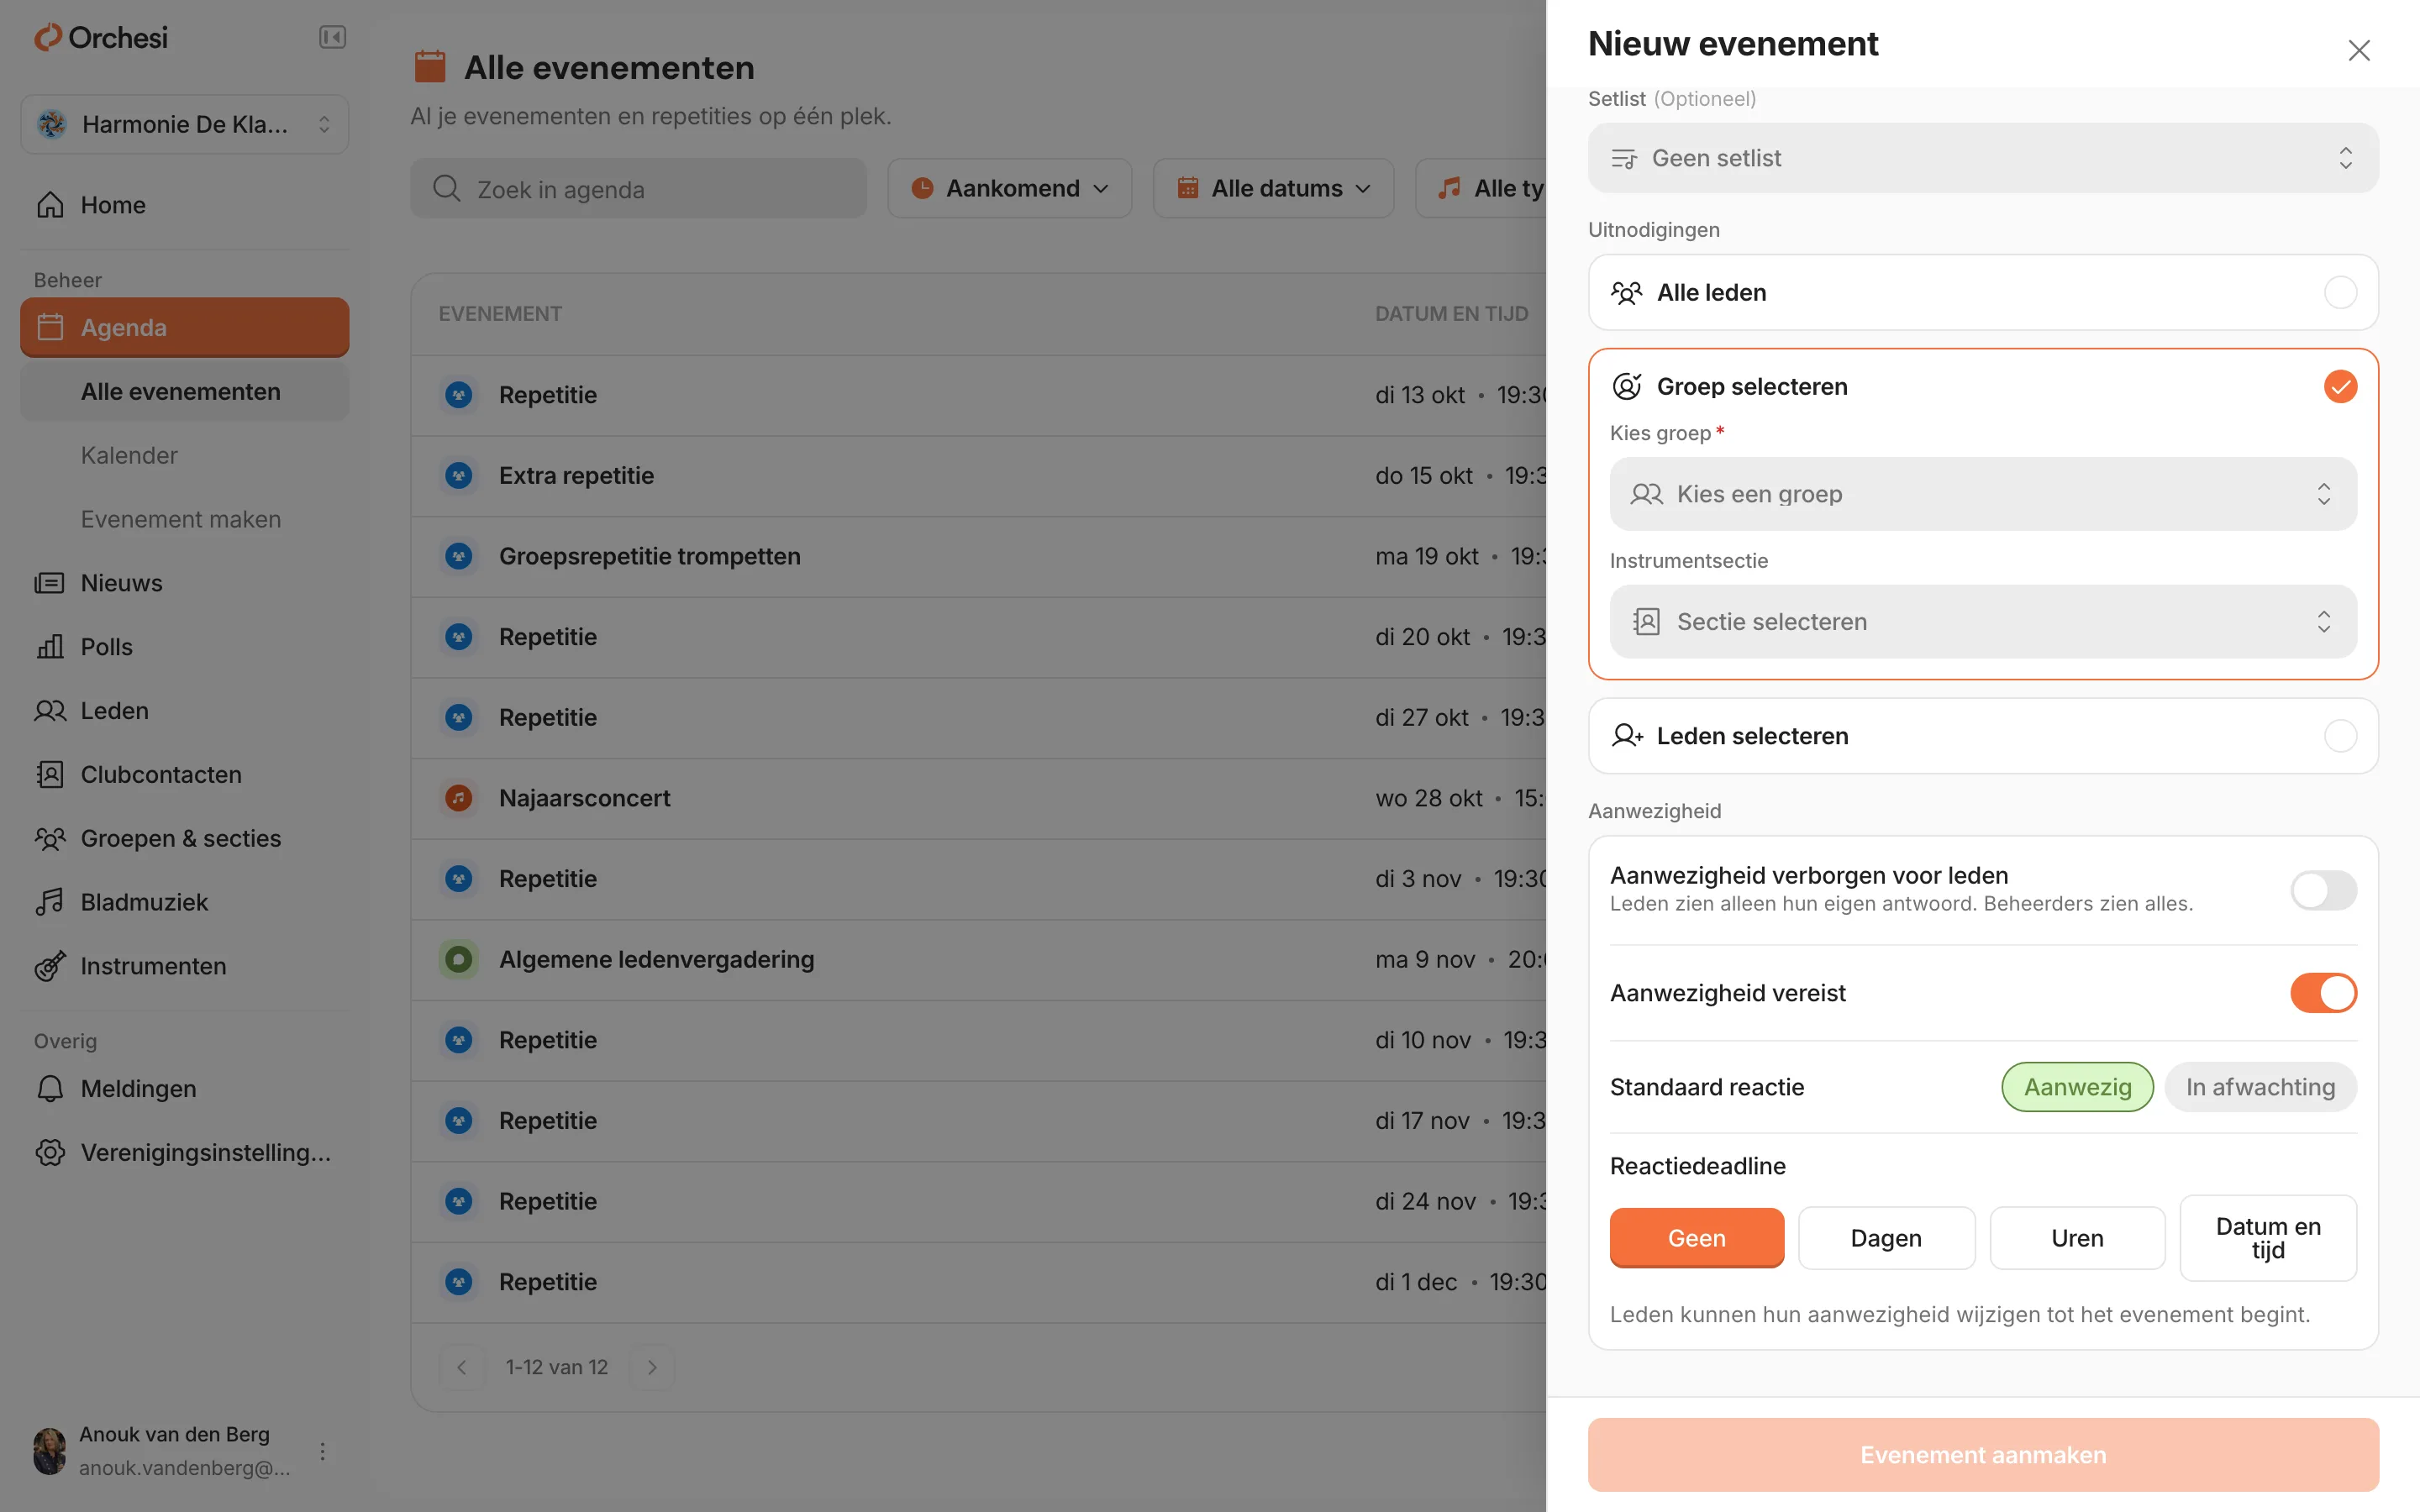Go to Groepen & secties
Viewport: 2420px width, 1512px height.
[x=184, y=838]
